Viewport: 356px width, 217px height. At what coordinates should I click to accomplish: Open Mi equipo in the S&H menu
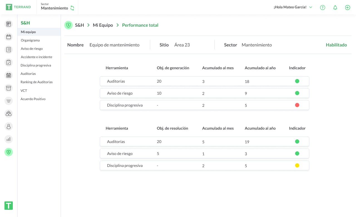coord(39,32)
